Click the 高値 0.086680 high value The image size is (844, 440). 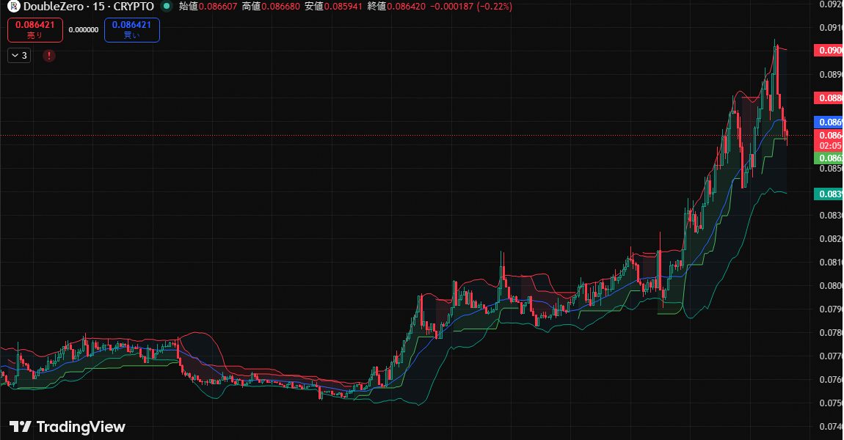271,7
